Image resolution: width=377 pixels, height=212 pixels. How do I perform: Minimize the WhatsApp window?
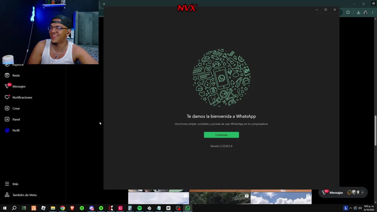point(317,10)
